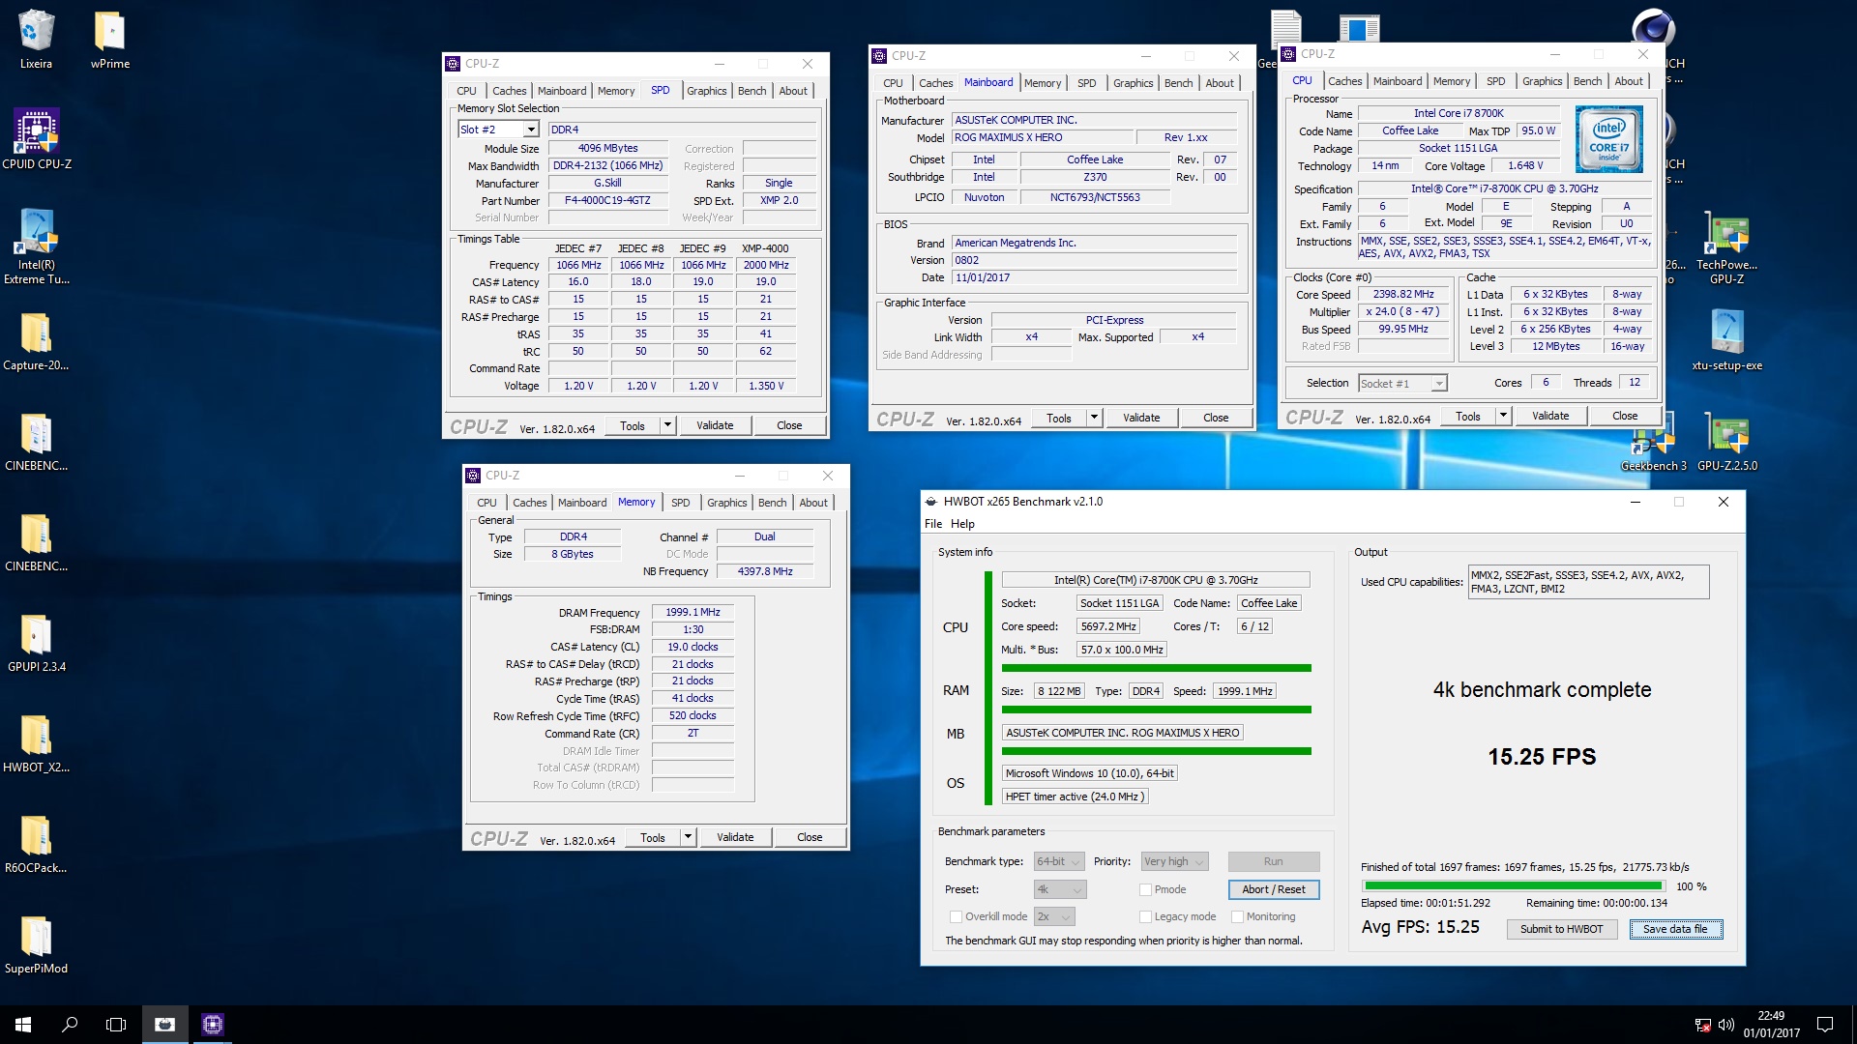The width and height of the screenshot is (1857, 1044).
Task: Expand Tools arrow in Mainboard window
Action: pyautogui.click(x=1094, y=418)
